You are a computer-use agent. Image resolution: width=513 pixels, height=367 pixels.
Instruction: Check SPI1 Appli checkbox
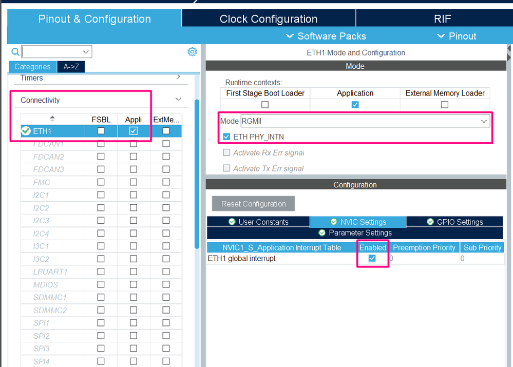(x=133, y=323)
